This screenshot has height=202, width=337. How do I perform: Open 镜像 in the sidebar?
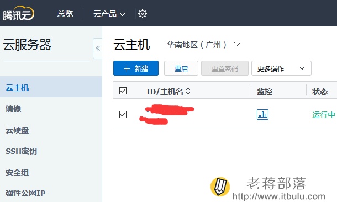coord(13,109)
